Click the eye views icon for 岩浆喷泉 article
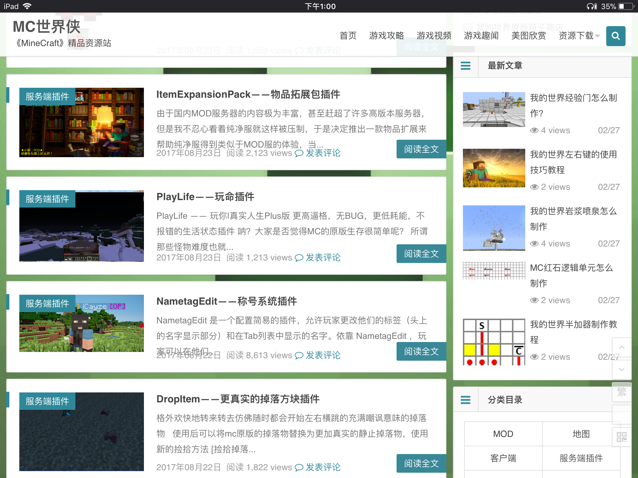 (x=534, y=244)
